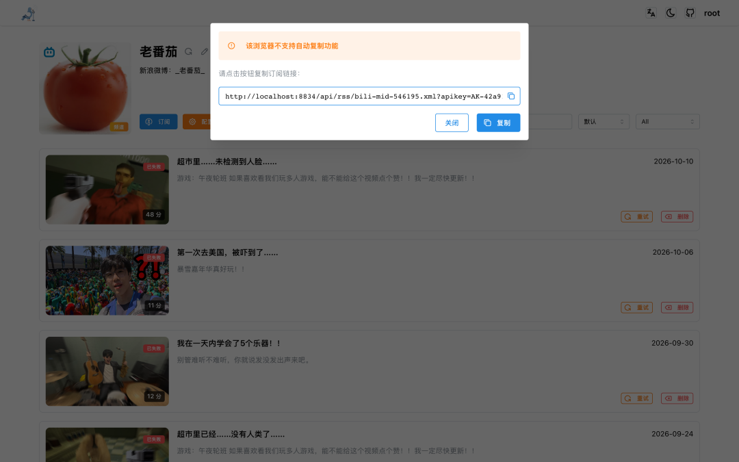
Task: Click the 48 分 duration label
Action: 154,214
